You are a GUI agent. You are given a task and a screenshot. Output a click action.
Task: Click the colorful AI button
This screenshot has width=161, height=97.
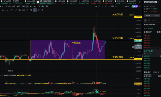pyautogui.click(x=135, y=6)
